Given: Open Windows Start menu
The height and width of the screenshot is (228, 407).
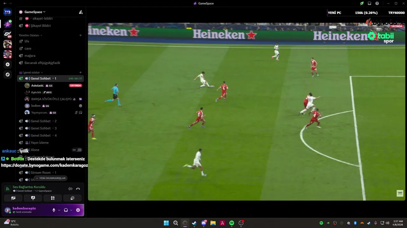Looking at the screenshot, I should [x=166, y=223].
